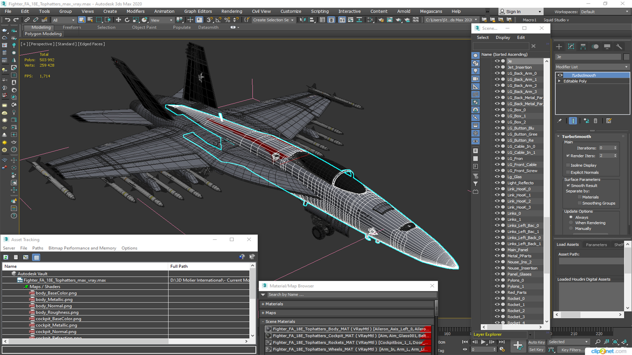Click Configure Modifier Sets icon
The width and height of the screenshot is (632, 355).
point(609,121)
